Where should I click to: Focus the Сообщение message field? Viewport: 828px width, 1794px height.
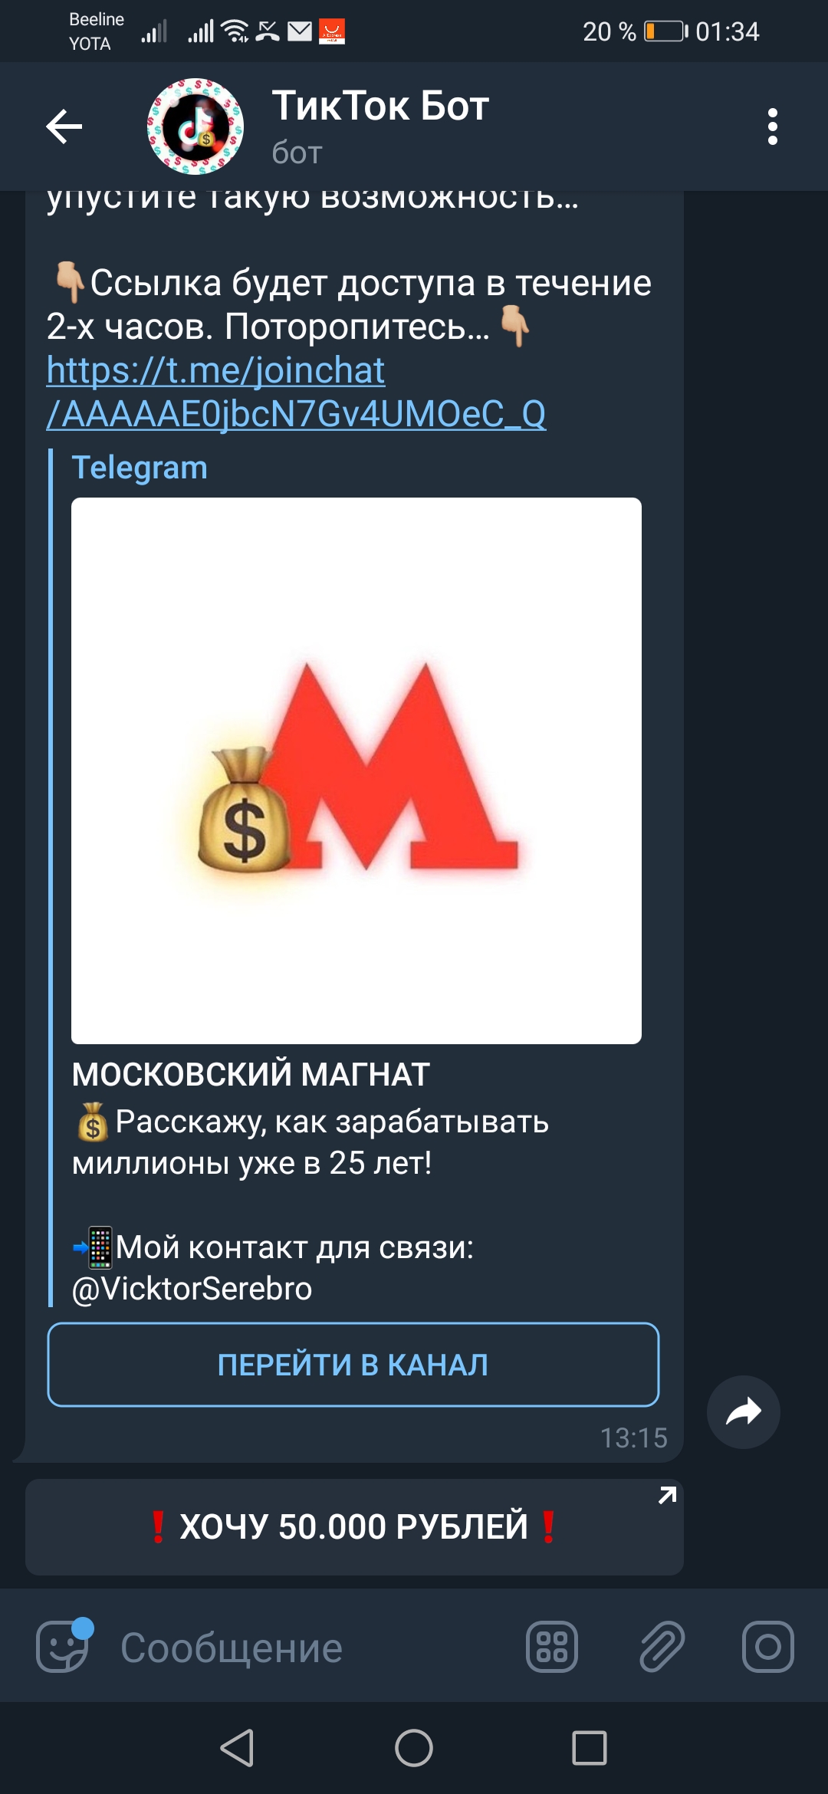[307, 1647]
